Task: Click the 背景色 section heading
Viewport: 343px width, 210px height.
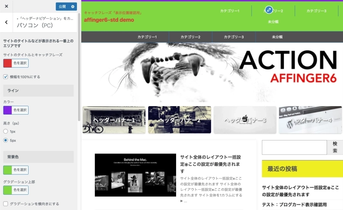Action: (38, 157)
